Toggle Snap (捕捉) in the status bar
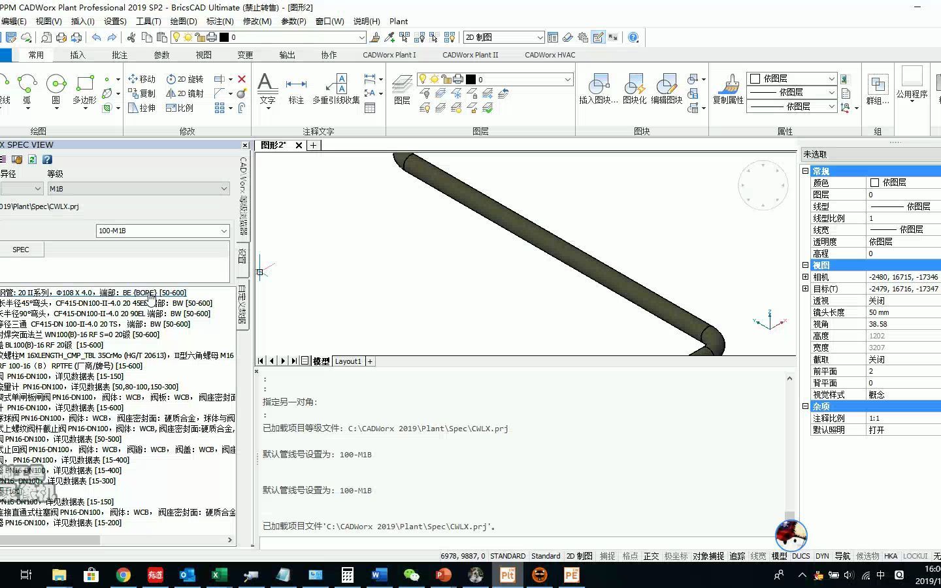This screenshot has height=588, width=941. tap(607, 556)
